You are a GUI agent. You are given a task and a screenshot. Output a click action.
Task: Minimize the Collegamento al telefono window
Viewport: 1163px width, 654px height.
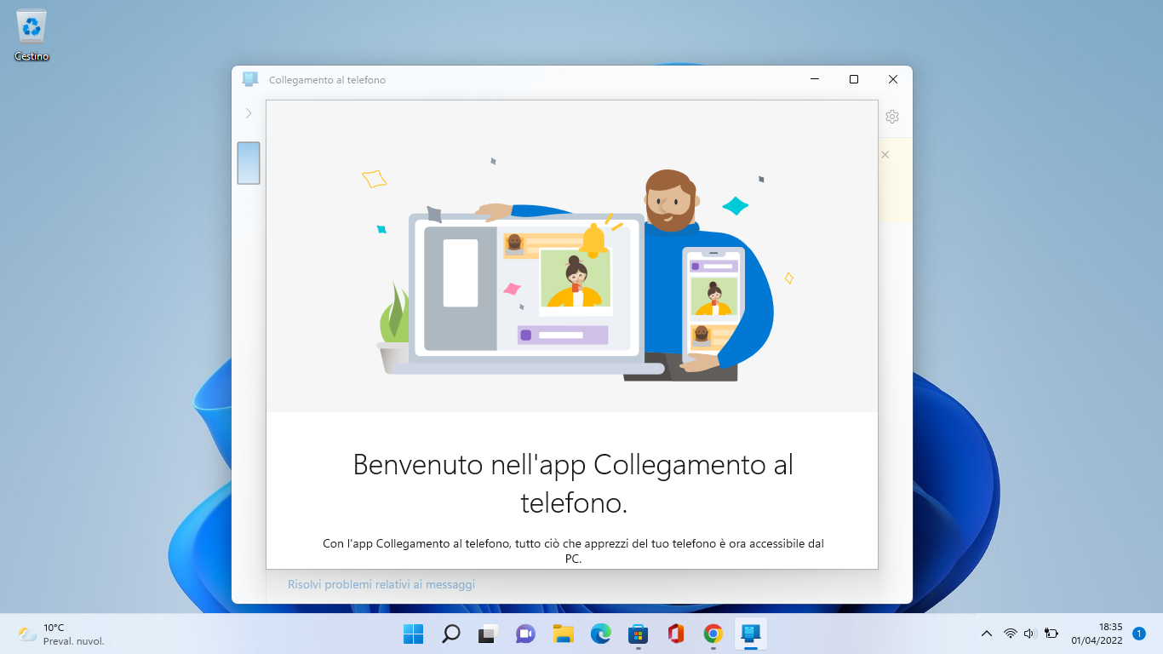815,79
